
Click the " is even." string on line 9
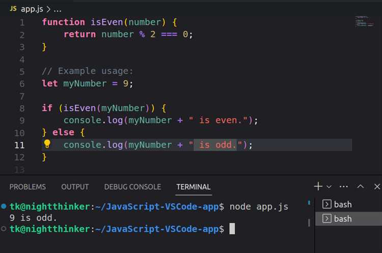click(x=218, y=120)
